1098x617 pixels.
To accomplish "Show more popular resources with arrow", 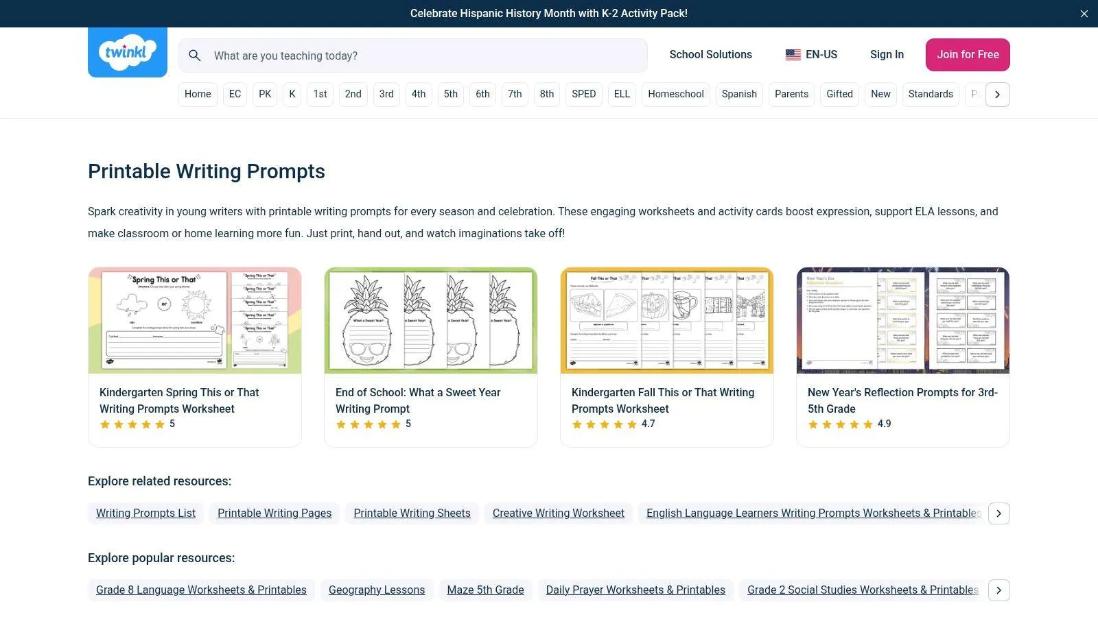I will tap(999, 590).
